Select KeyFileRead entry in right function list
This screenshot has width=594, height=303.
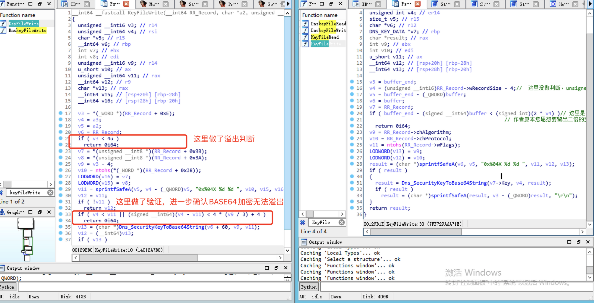325,37
